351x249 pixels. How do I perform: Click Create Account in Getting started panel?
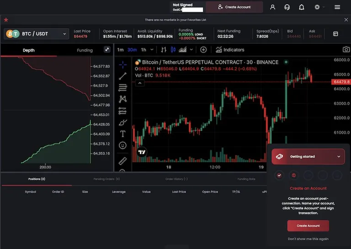coord(308,226)
